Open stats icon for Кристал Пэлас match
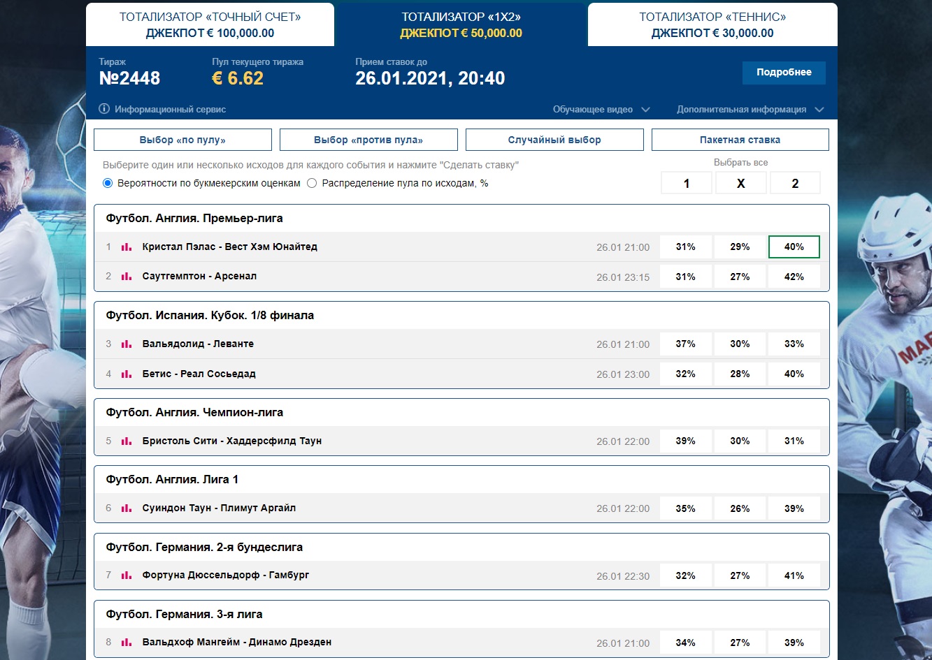The height and width of the screenshot is (660, 932). (127, 247)
